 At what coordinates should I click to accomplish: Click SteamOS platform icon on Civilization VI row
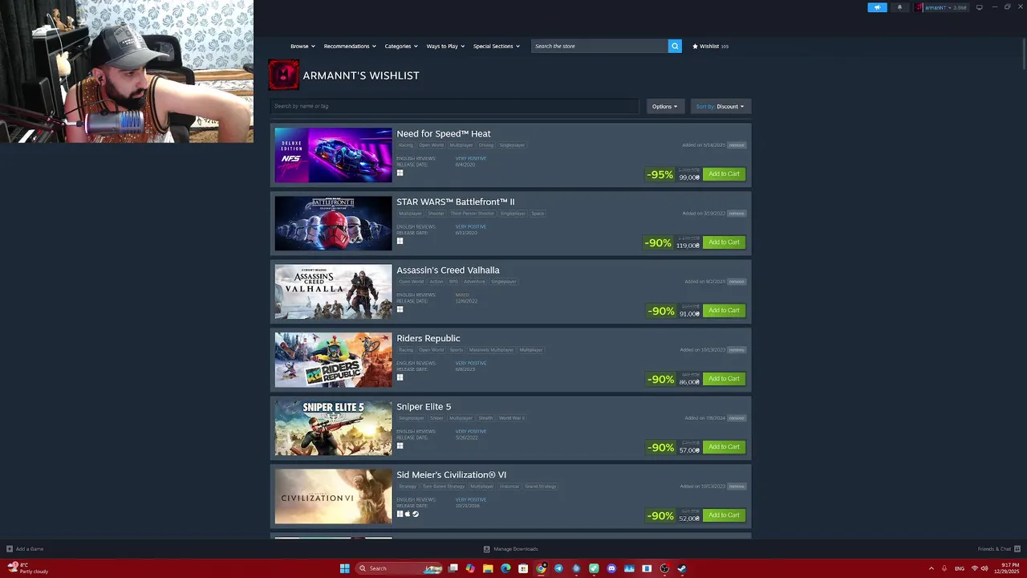tap(416, 514)
